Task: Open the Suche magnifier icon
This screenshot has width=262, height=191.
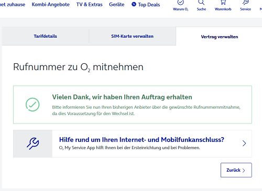Action: click(201, 2)
